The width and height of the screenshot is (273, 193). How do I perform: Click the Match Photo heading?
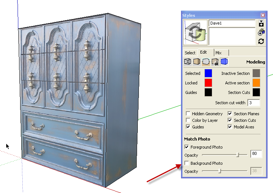pyautogui.click(x=197, y=139)
